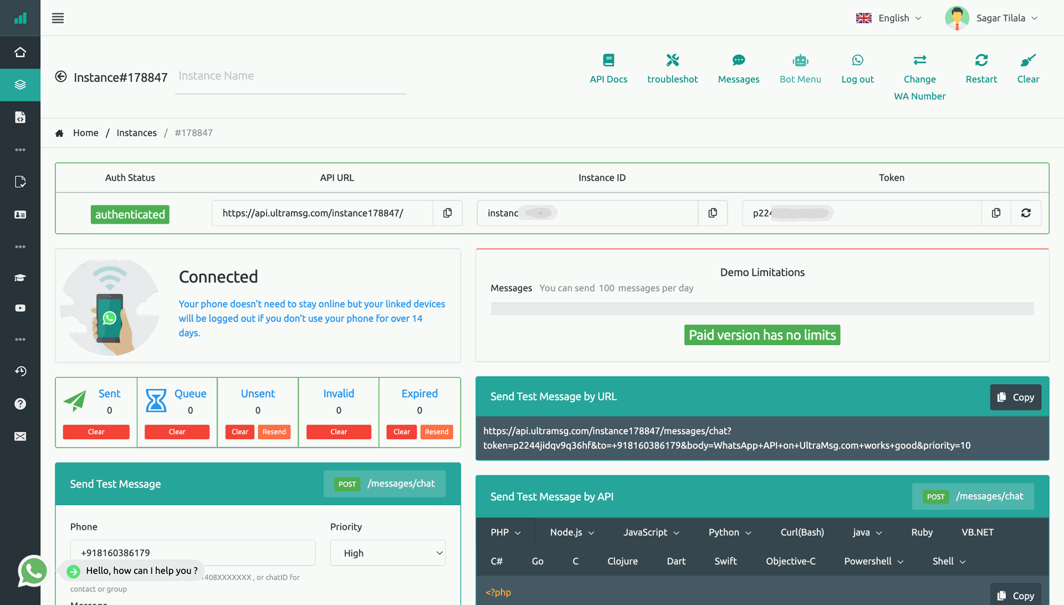Screen dimensions: 1064x605
Task: Click the Instance Name input field
Action: [291, 76]
